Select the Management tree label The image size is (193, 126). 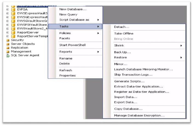[21, 52]
